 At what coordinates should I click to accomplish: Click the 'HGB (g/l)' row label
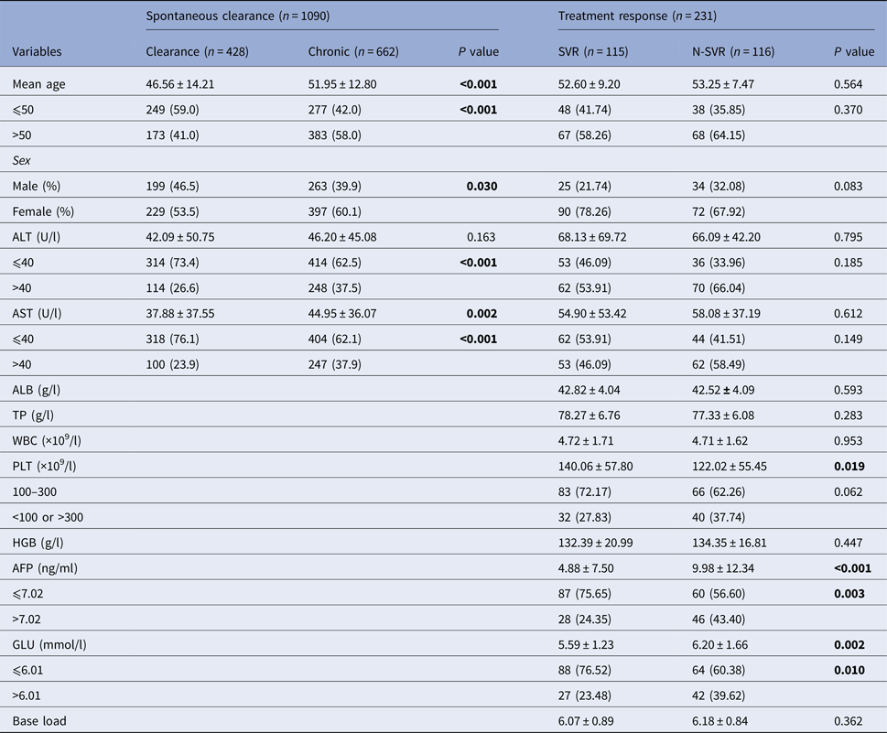point(38,543)
